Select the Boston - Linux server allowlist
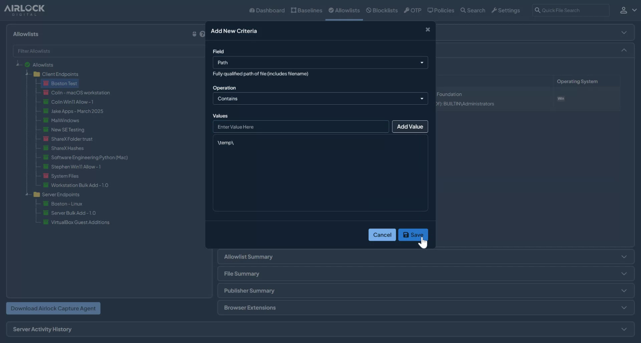The height and width of the screenshot is (343, 641). [x=66, y=204]
